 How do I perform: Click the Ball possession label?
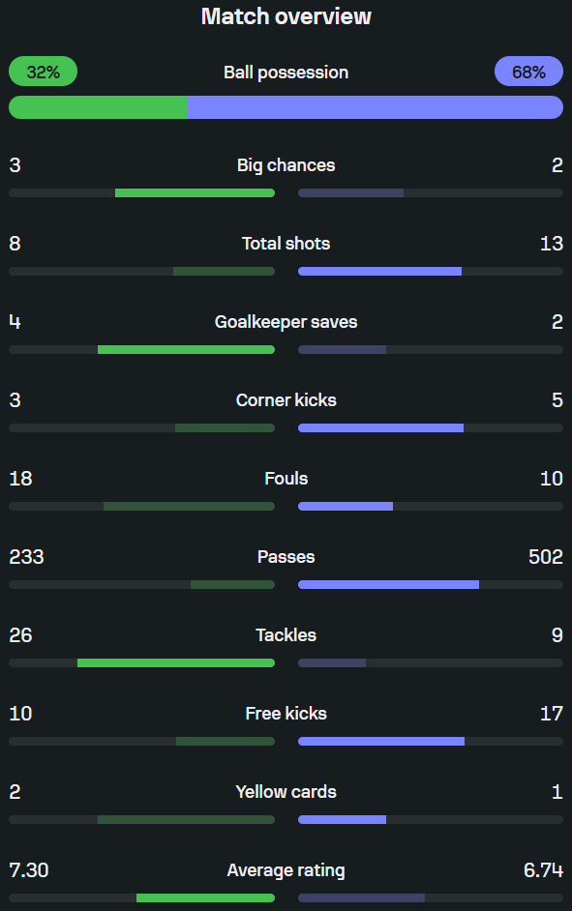[x=286, y=72]
